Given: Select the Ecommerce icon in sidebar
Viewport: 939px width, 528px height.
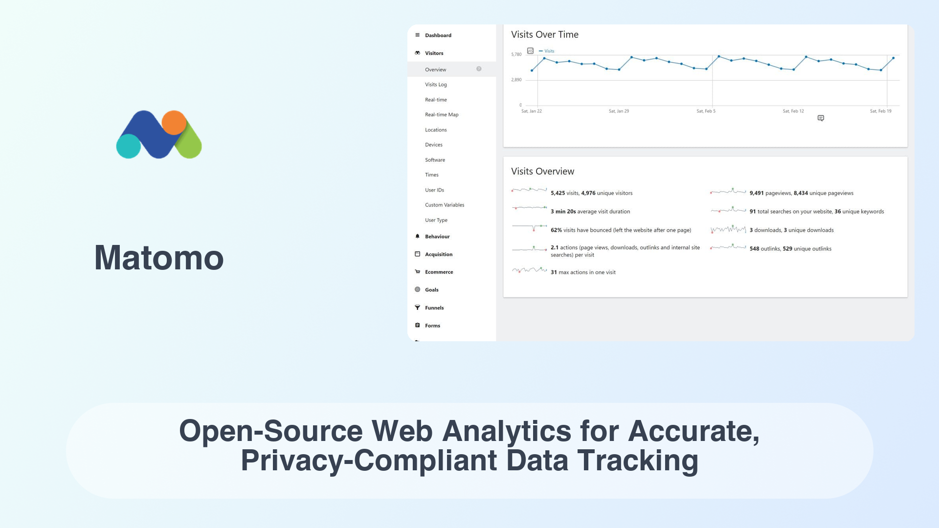Looking at the screenshot, I should [x=417, y=271].
